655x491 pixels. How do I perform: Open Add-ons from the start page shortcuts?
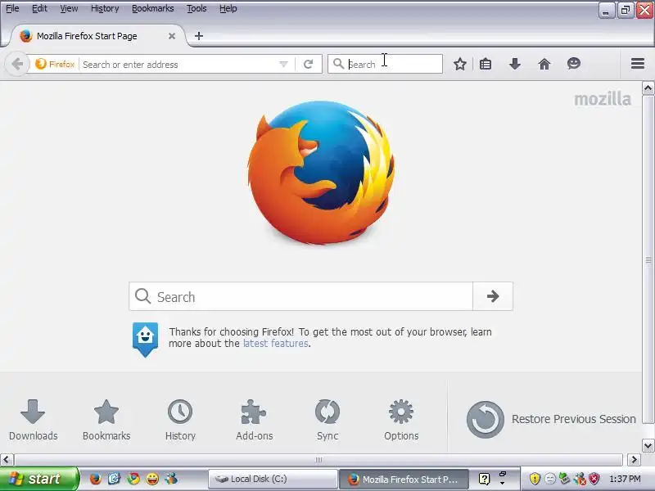coord(254,420)
